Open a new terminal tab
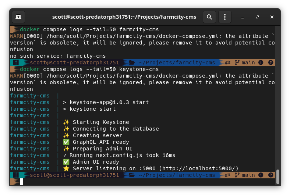The width and height of the screenshot is (290, 196). [x=18, y=17]
